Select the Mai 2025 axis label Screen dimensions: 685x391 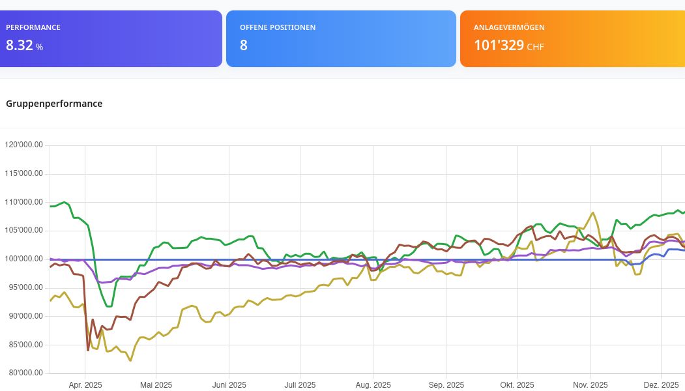pos(156,385)
